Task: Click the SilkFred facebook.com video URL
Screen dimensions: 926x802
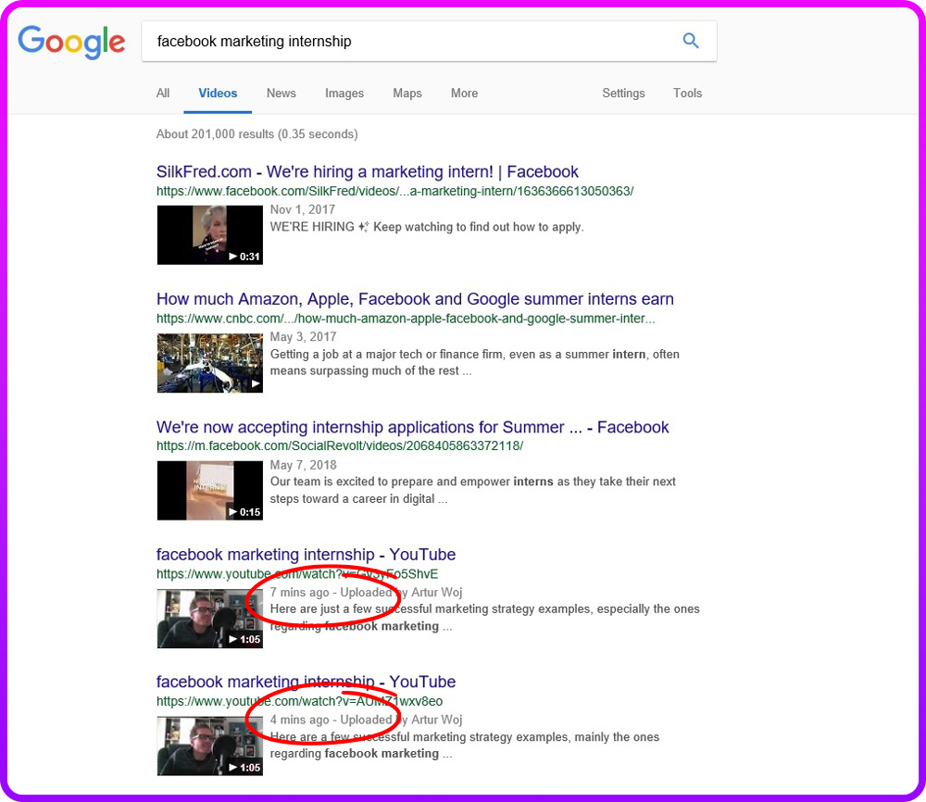Action: [395, 192]
